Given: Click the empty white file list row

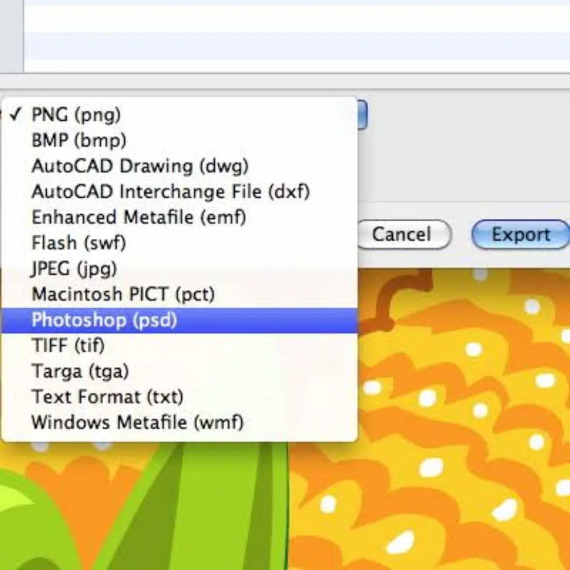Looking at the screenshot, I should (x=296, y=20).
